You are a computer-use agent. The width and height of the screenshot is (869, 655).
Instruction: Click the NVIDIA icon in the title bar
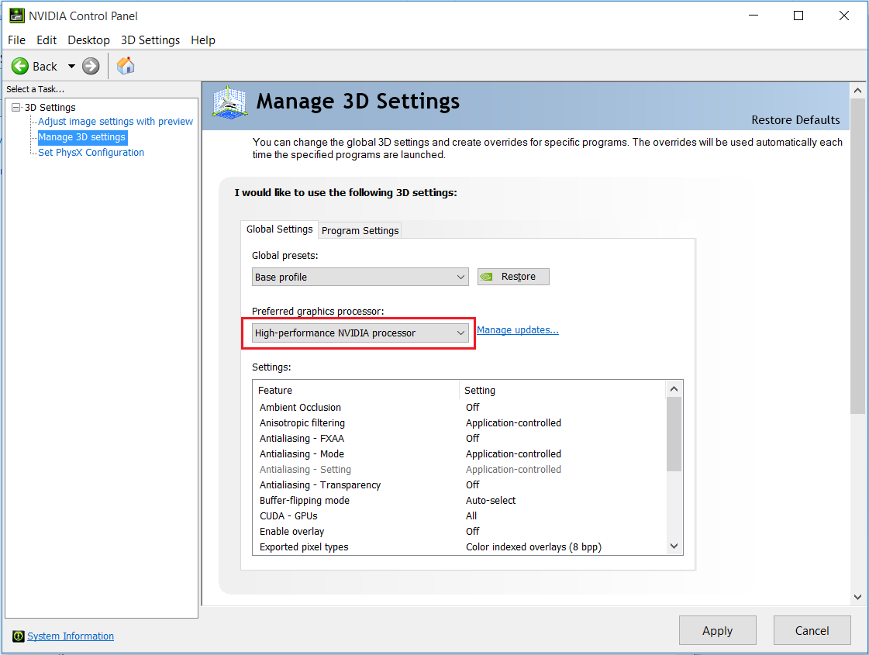16,15
